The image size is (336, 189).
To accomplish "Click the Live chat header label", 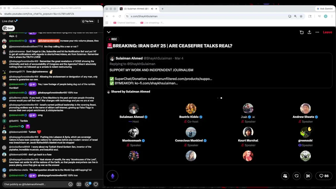I will click(x=8, y=21).
